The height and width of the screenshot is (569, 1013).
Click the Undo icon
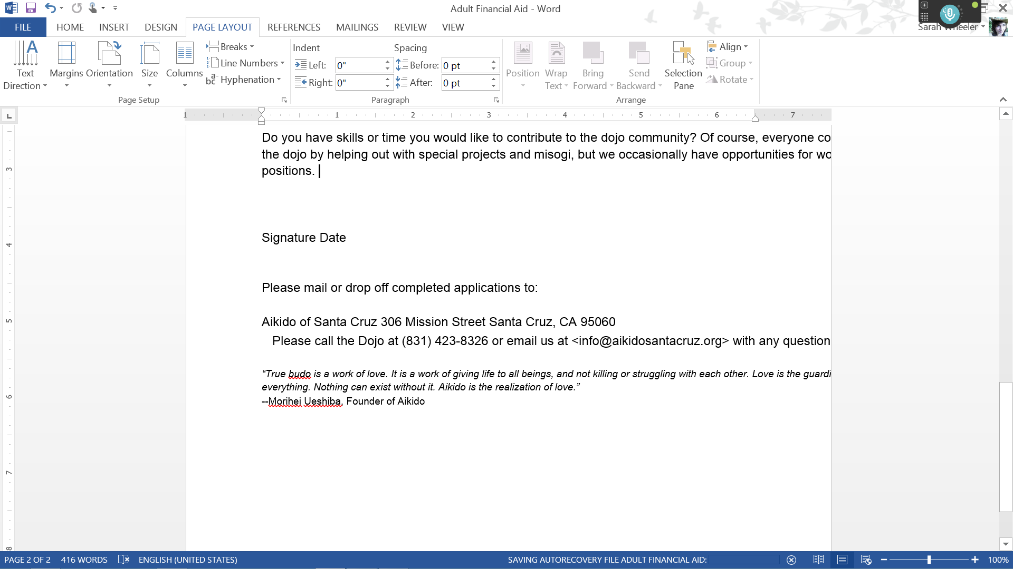point(50,8)
